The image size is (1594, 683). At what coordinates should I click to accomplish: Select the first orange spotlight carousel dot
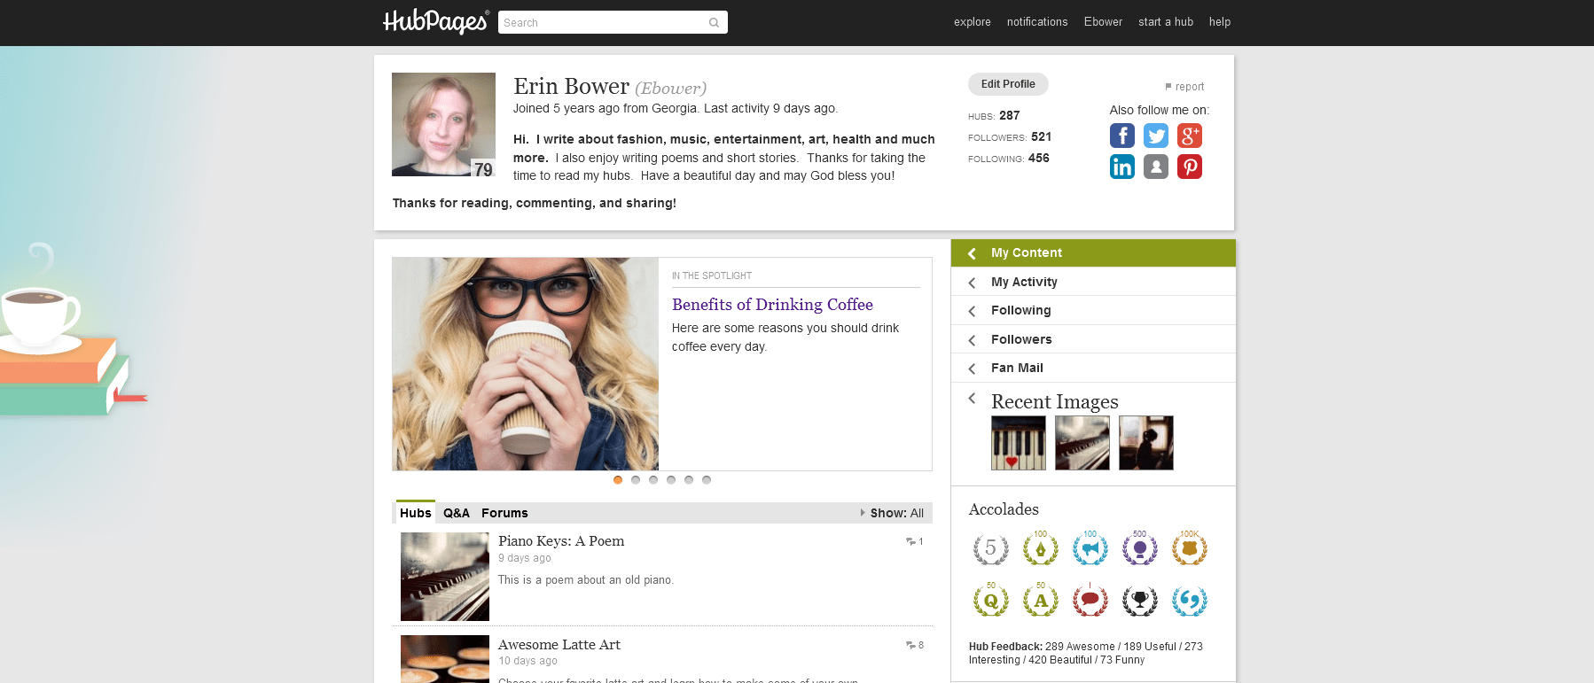tap(618, 480)
